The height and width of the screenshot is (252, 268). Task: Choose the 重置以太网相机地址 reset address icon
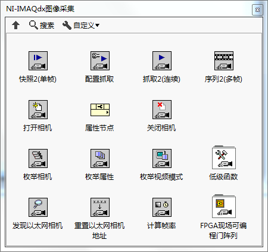pyautogui.click(x=100, y=207)
